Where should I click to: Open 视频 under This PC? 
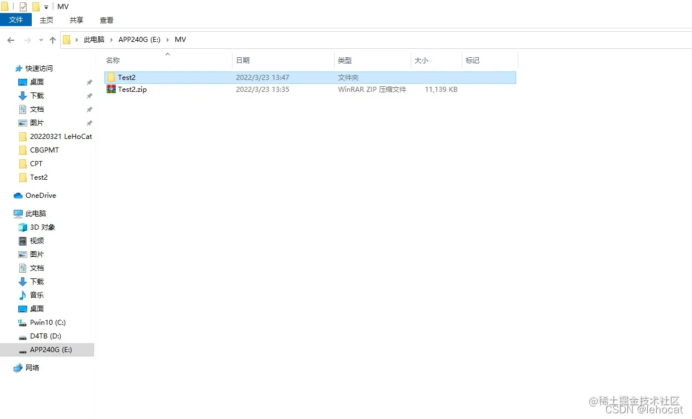[37, 240]
